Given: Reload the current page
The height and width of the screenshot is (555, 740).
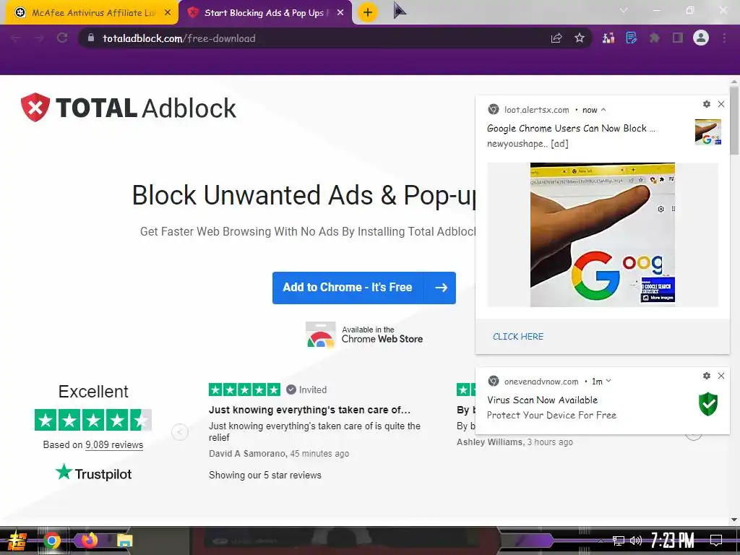Looking at the screenshot, I should pos(62,38).
